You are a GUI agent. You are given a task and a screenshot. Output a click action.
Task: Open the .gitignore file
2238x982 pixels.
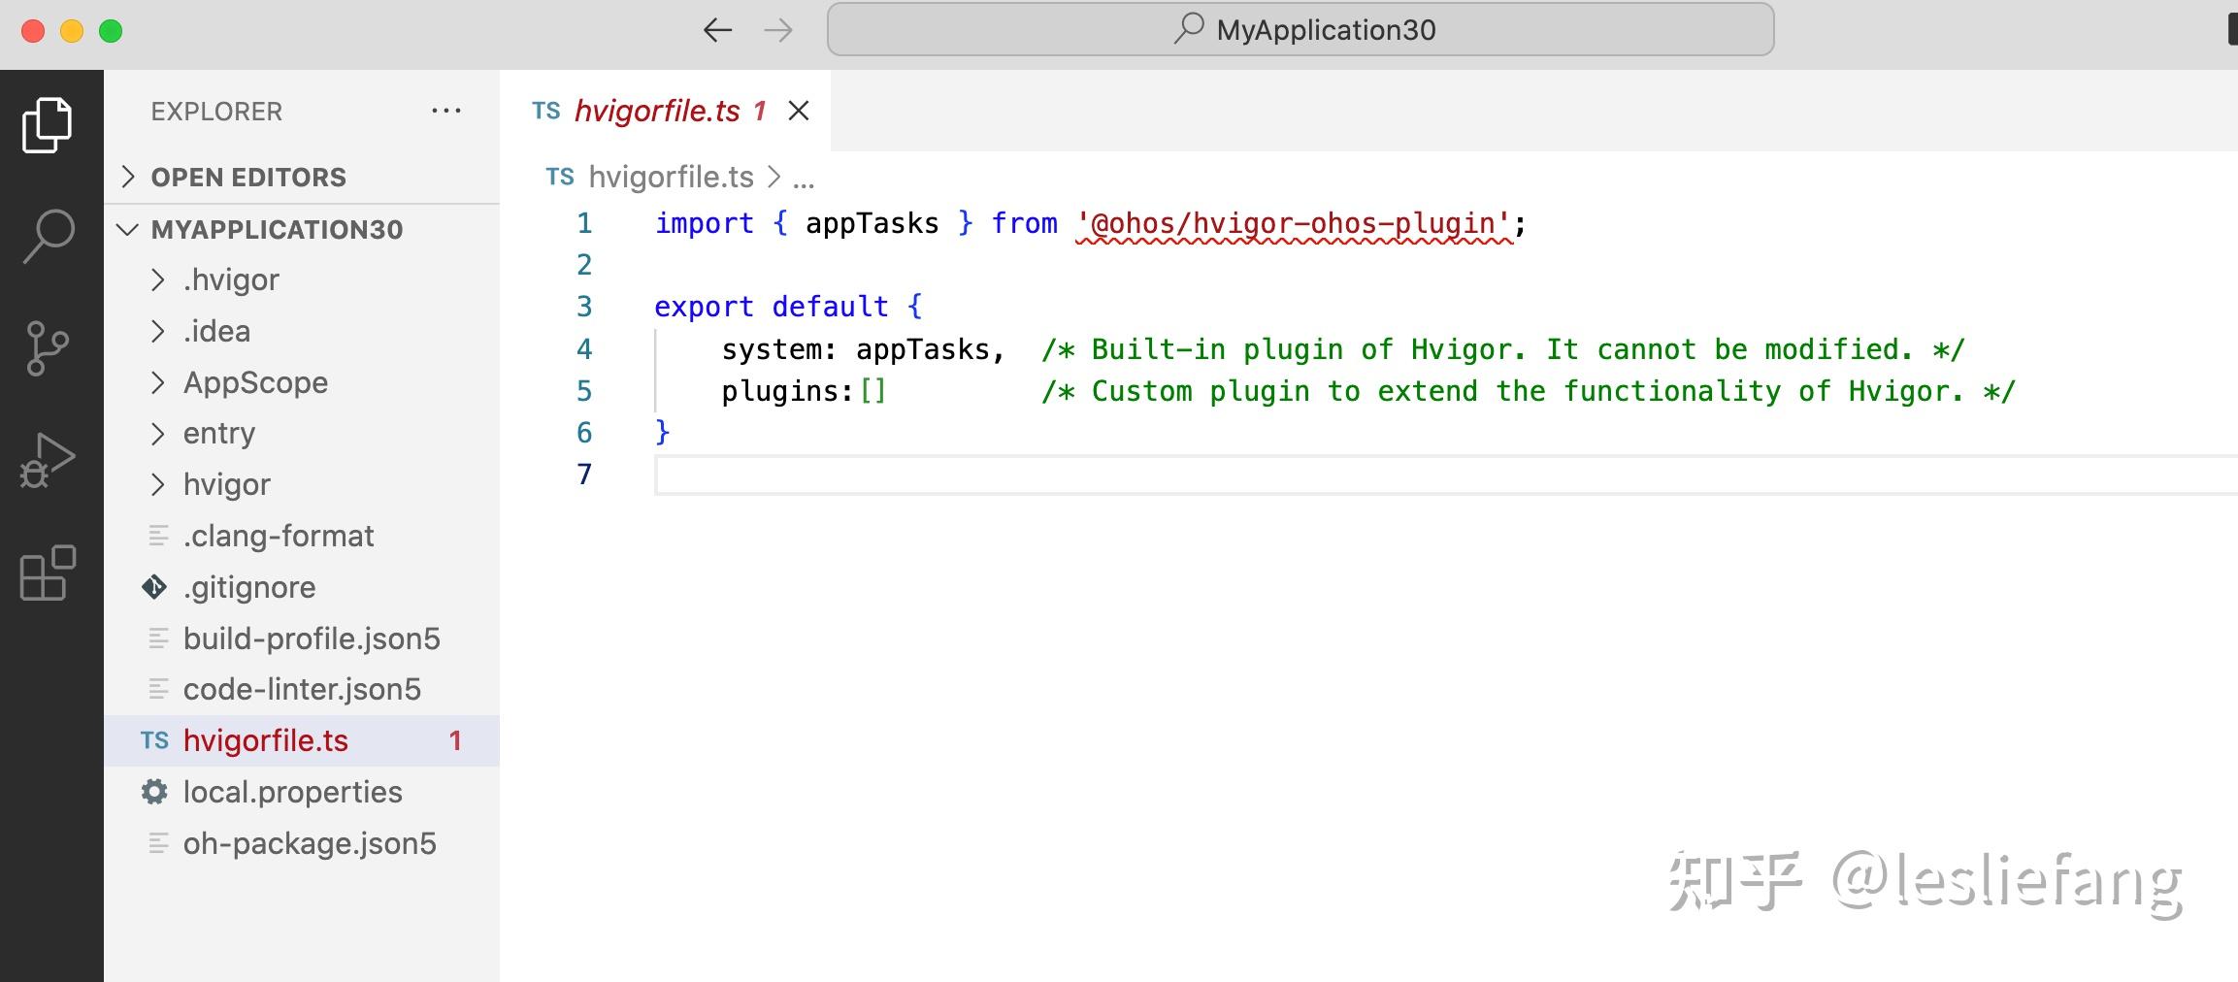(x=302, y=587)
